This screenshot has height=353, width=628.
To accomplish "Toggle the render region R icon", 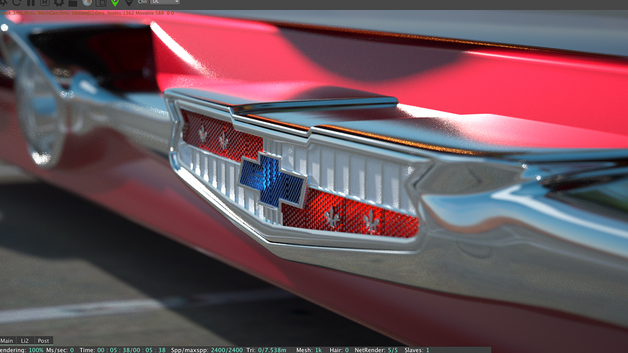I will coord(45,2).
